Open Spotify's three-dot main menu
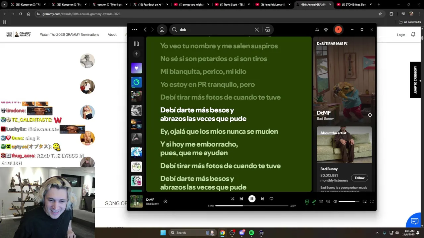Image resolution: width=424 pixels, height=238 pixels. [134, 29]
